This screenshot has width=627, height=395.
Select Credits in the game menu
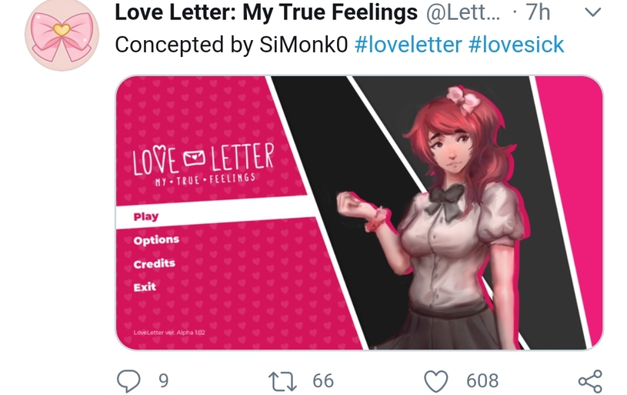point(155,264)
